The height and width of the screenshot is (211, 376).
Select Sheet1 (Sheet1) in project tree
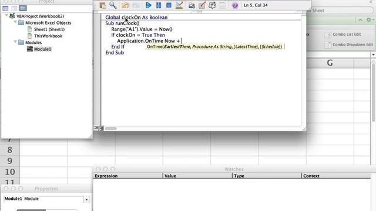pos(49,29)
